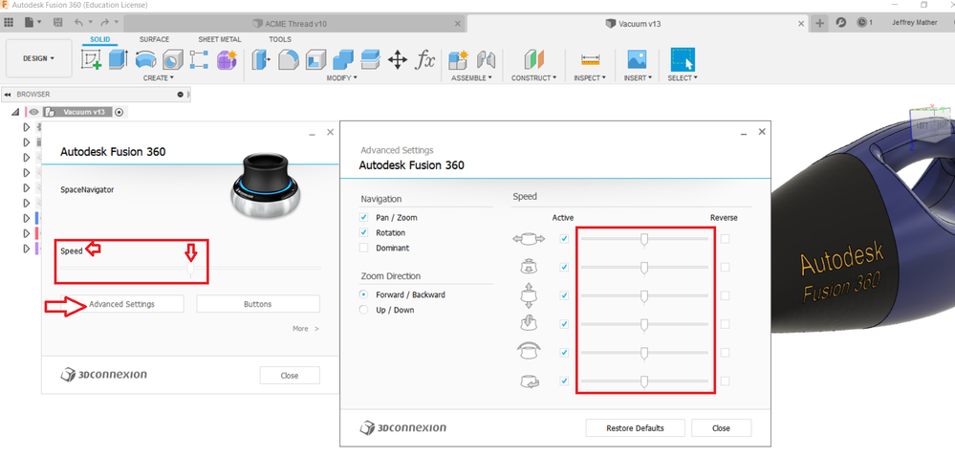Select the Fillet tool
This screenshot has width=955, height=456.
(x=288, y=59)
